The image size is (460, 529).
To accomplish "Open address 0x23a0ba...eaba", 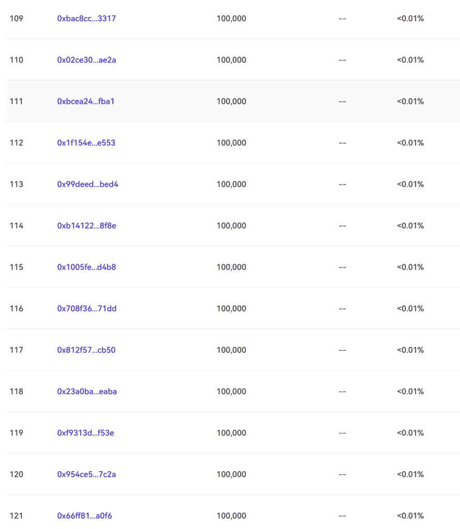I will (87, 392).
